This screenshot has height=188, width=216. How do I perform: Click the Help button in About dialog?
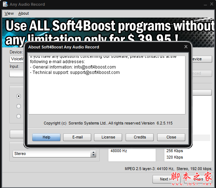46,137
